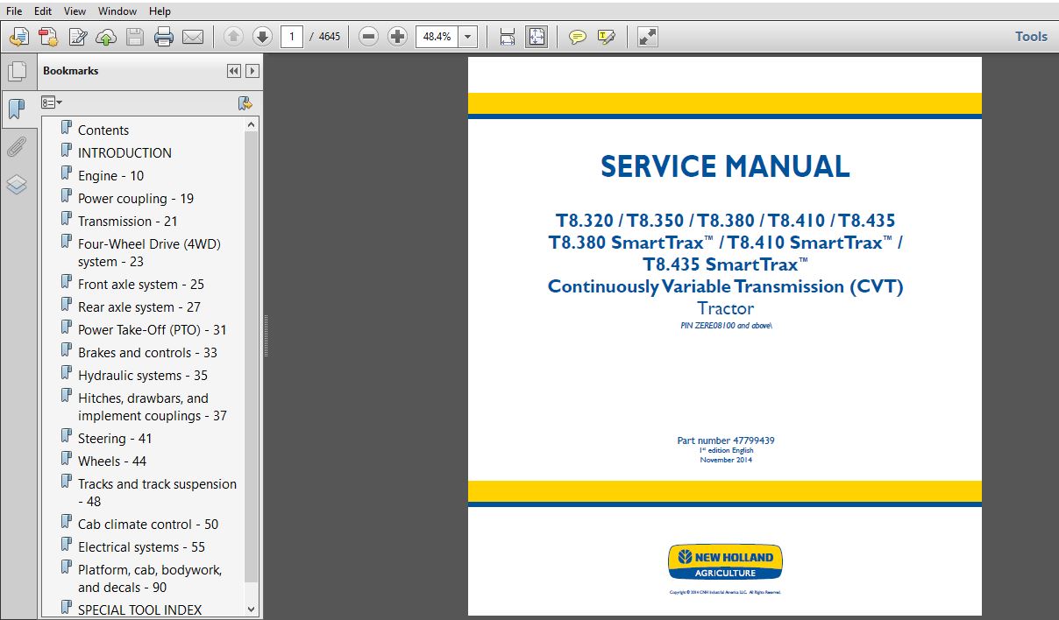Open the INTRODUCTION bookmark
This screenshot has width=1059, height=620.
(124, 152)
